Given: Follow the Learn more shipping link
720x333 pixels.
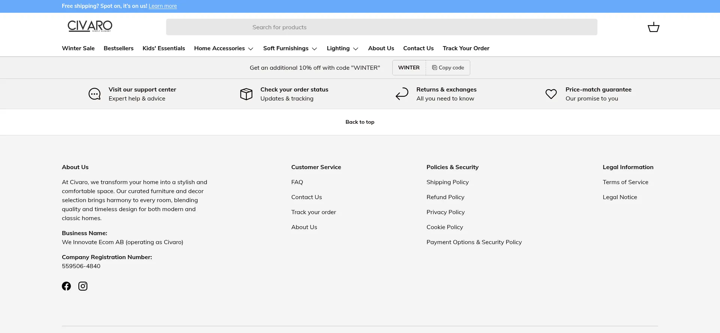Looking at the screenshot, I should click(x=163, y=6).
